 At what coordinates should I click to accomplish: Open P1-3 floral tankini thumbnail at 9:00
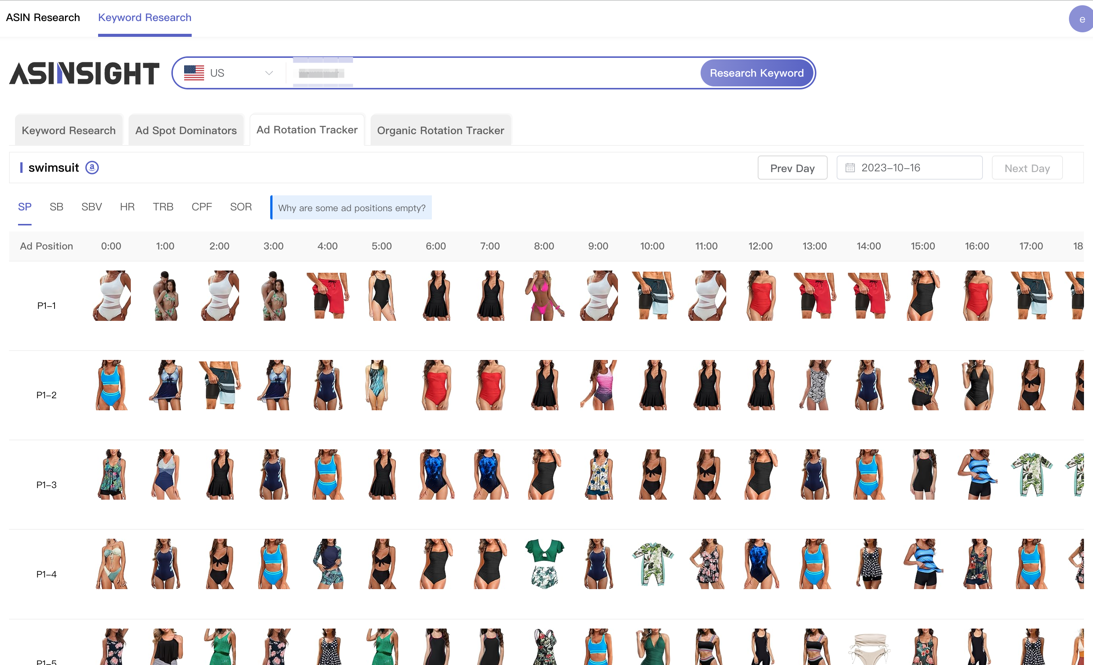[x=598, y=475]
